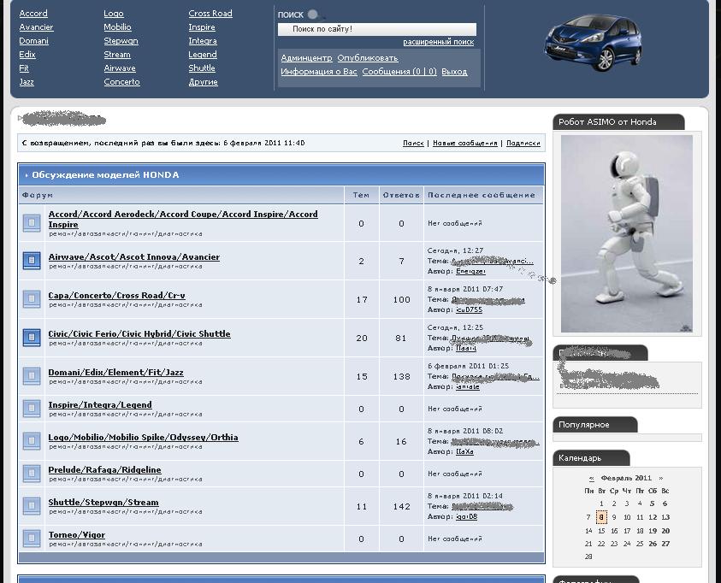
Task: Click the Робот ASIMO от Honda header
Action: point(618,121)
